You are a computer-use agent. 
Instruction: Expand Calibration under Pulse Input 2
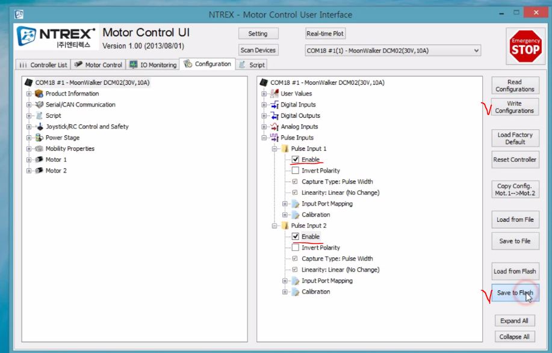(x=285, y=292)
